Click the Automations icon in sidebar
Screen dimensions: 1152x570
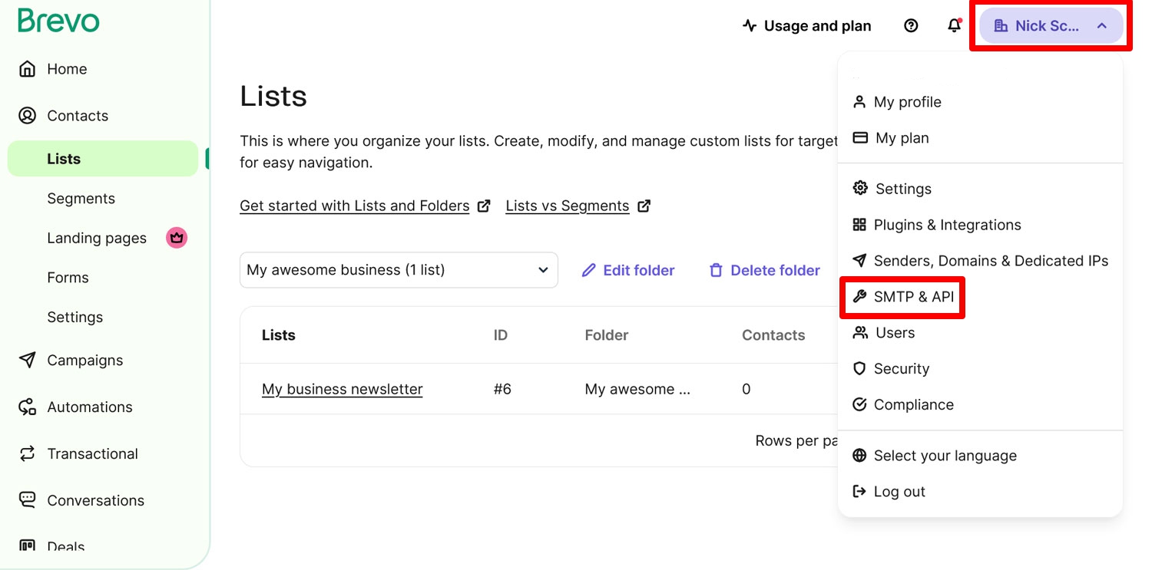(x=27, y=407)
